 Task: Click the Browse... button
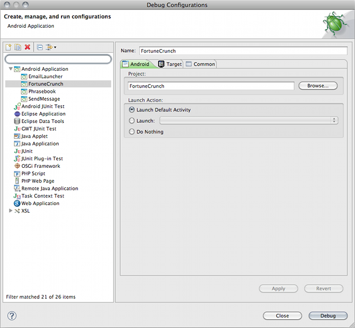[318, 86]
